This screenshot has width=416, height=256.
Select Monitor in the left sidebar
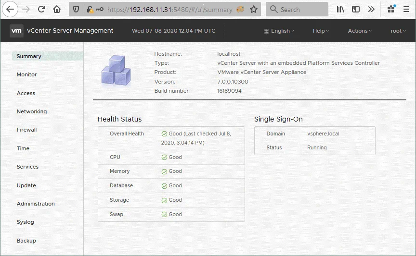click(26, 74)
